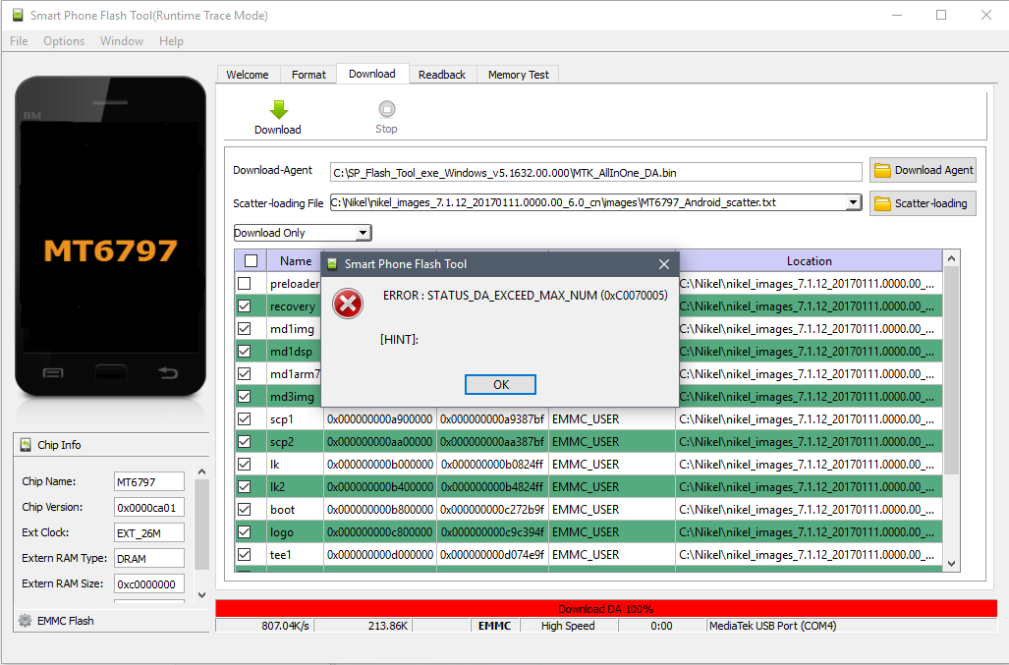Click the red Download DA progress bar
The image size is (1009, 665).
605,609
